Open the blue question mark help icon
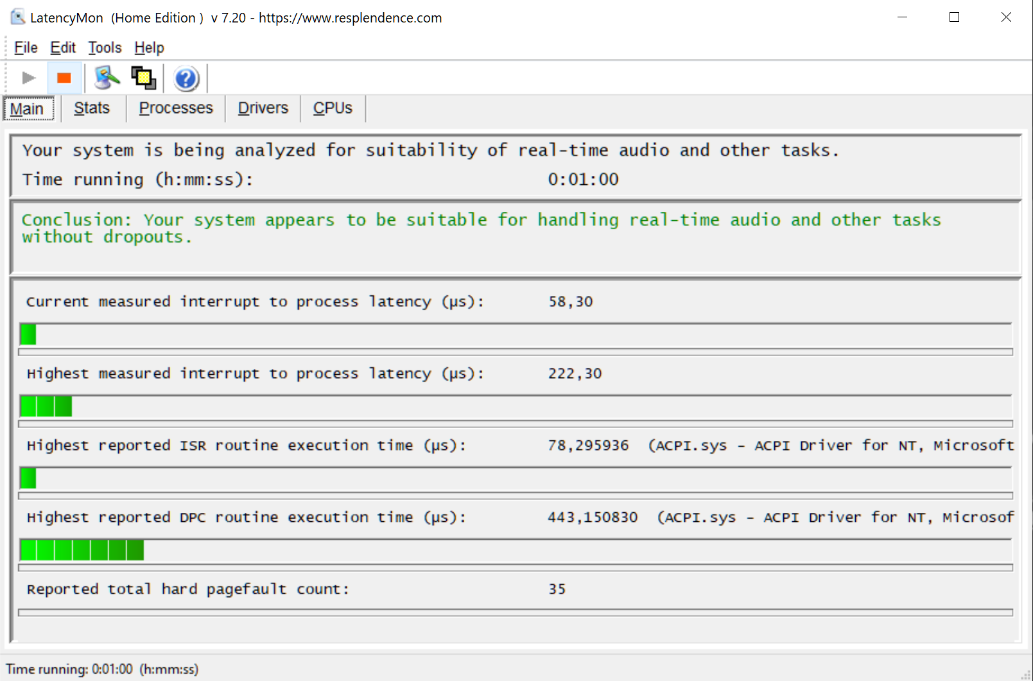Screen dimensions: 1033x681 186,78
